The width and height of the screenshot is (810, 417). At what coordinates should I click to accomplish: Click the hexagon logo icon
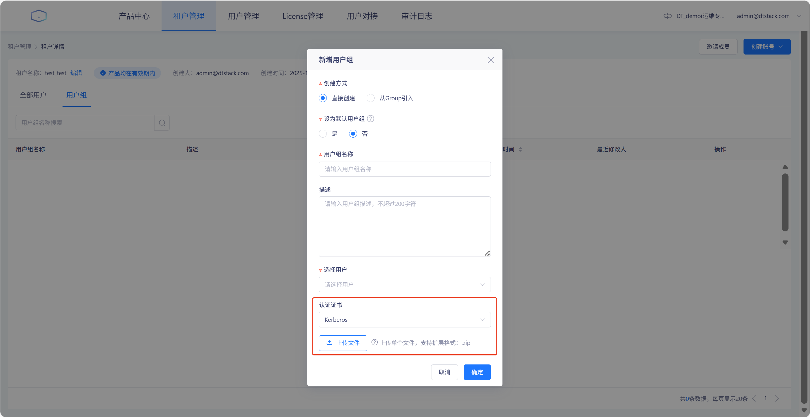(39, 16)
